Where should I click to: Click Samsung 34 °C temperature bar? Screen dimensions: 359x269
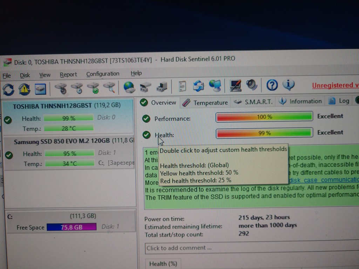70,163
